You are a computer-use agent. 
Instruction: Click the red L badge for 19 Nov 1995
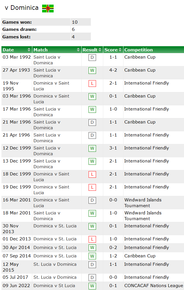(92, 83)
